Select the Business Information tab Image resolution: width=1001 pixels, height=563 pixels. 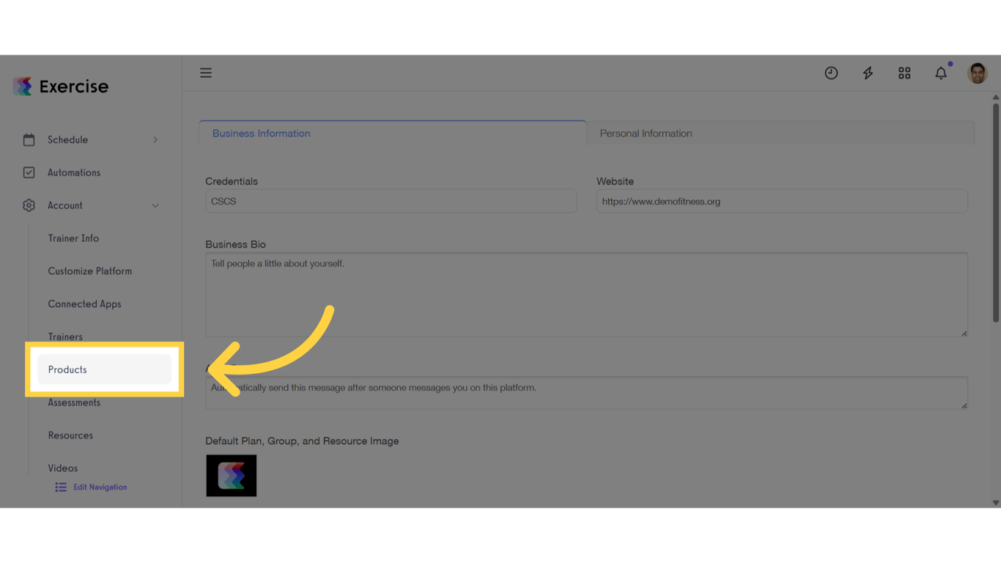pyautogui.click(x=261, y=133)
